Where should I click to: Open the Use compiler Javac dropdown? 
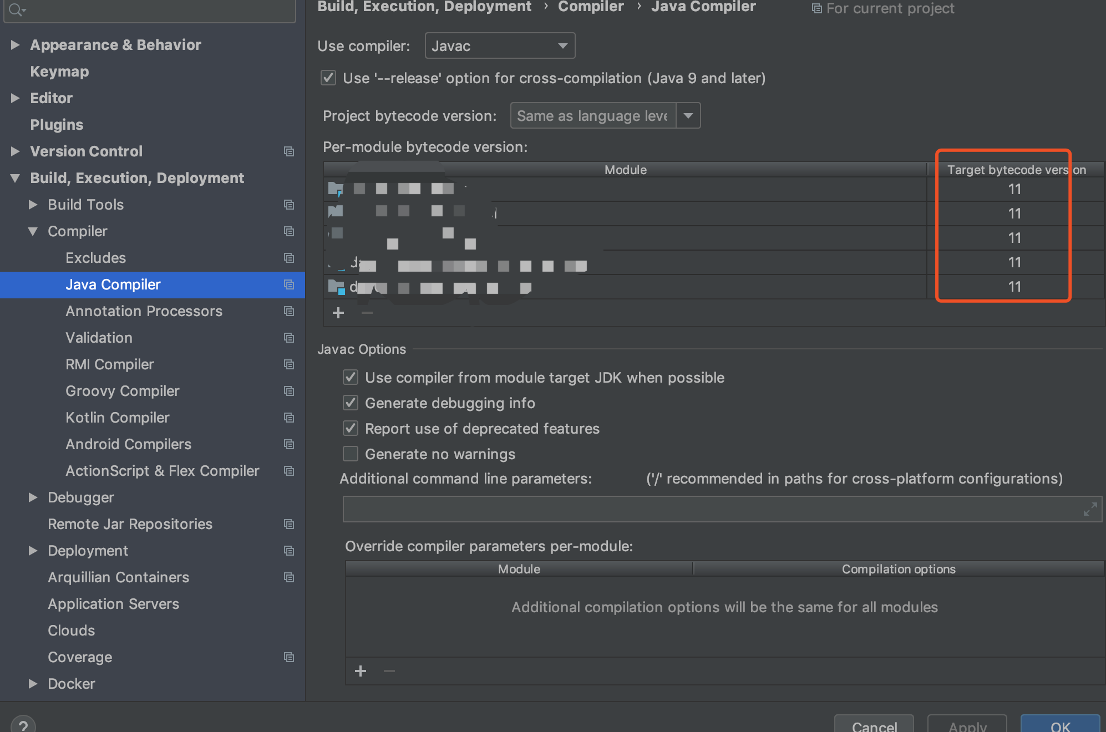click(x=500, y=46)
